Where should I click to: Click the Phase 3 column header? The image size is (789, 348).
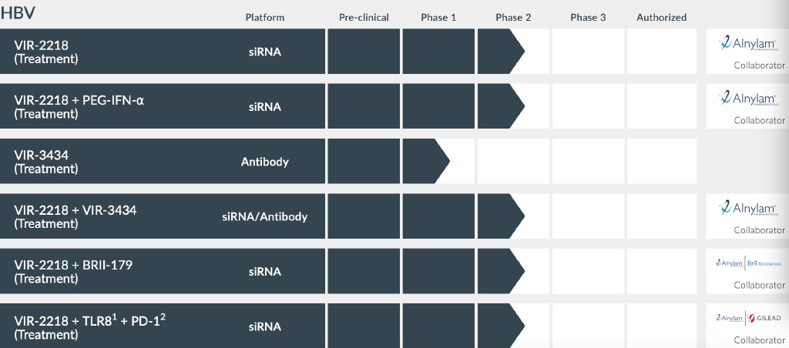click(x=588, y=18)
